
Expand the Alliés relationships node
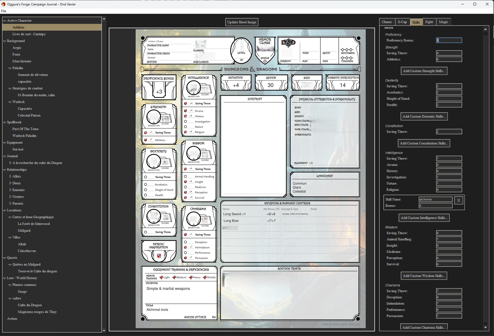pyautogui.click(x=10, y=176)
